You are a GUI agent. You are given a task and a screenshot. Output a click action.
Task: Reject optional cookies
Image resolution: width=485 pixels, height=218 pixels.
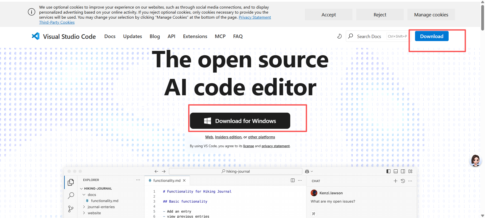(380, 15)
